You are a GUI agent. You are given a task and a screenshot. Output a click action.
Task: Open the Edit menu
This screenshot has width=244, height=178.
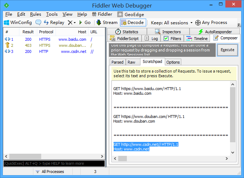[x=21, y=14]
